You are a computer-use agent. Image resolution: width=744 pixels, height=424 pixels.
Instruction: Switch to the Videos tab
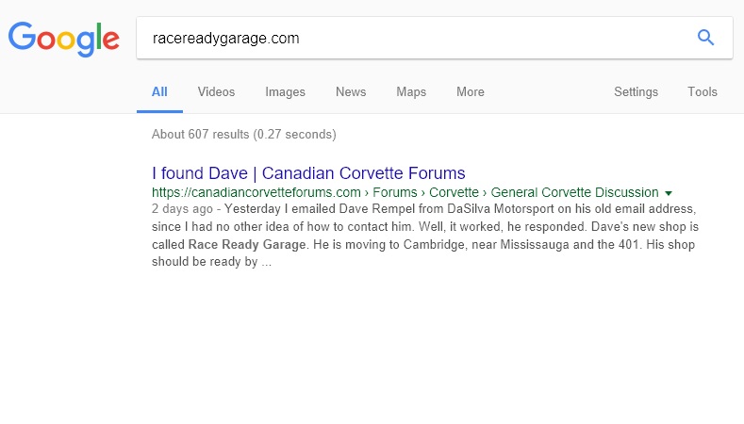click(x=216, y=92)
